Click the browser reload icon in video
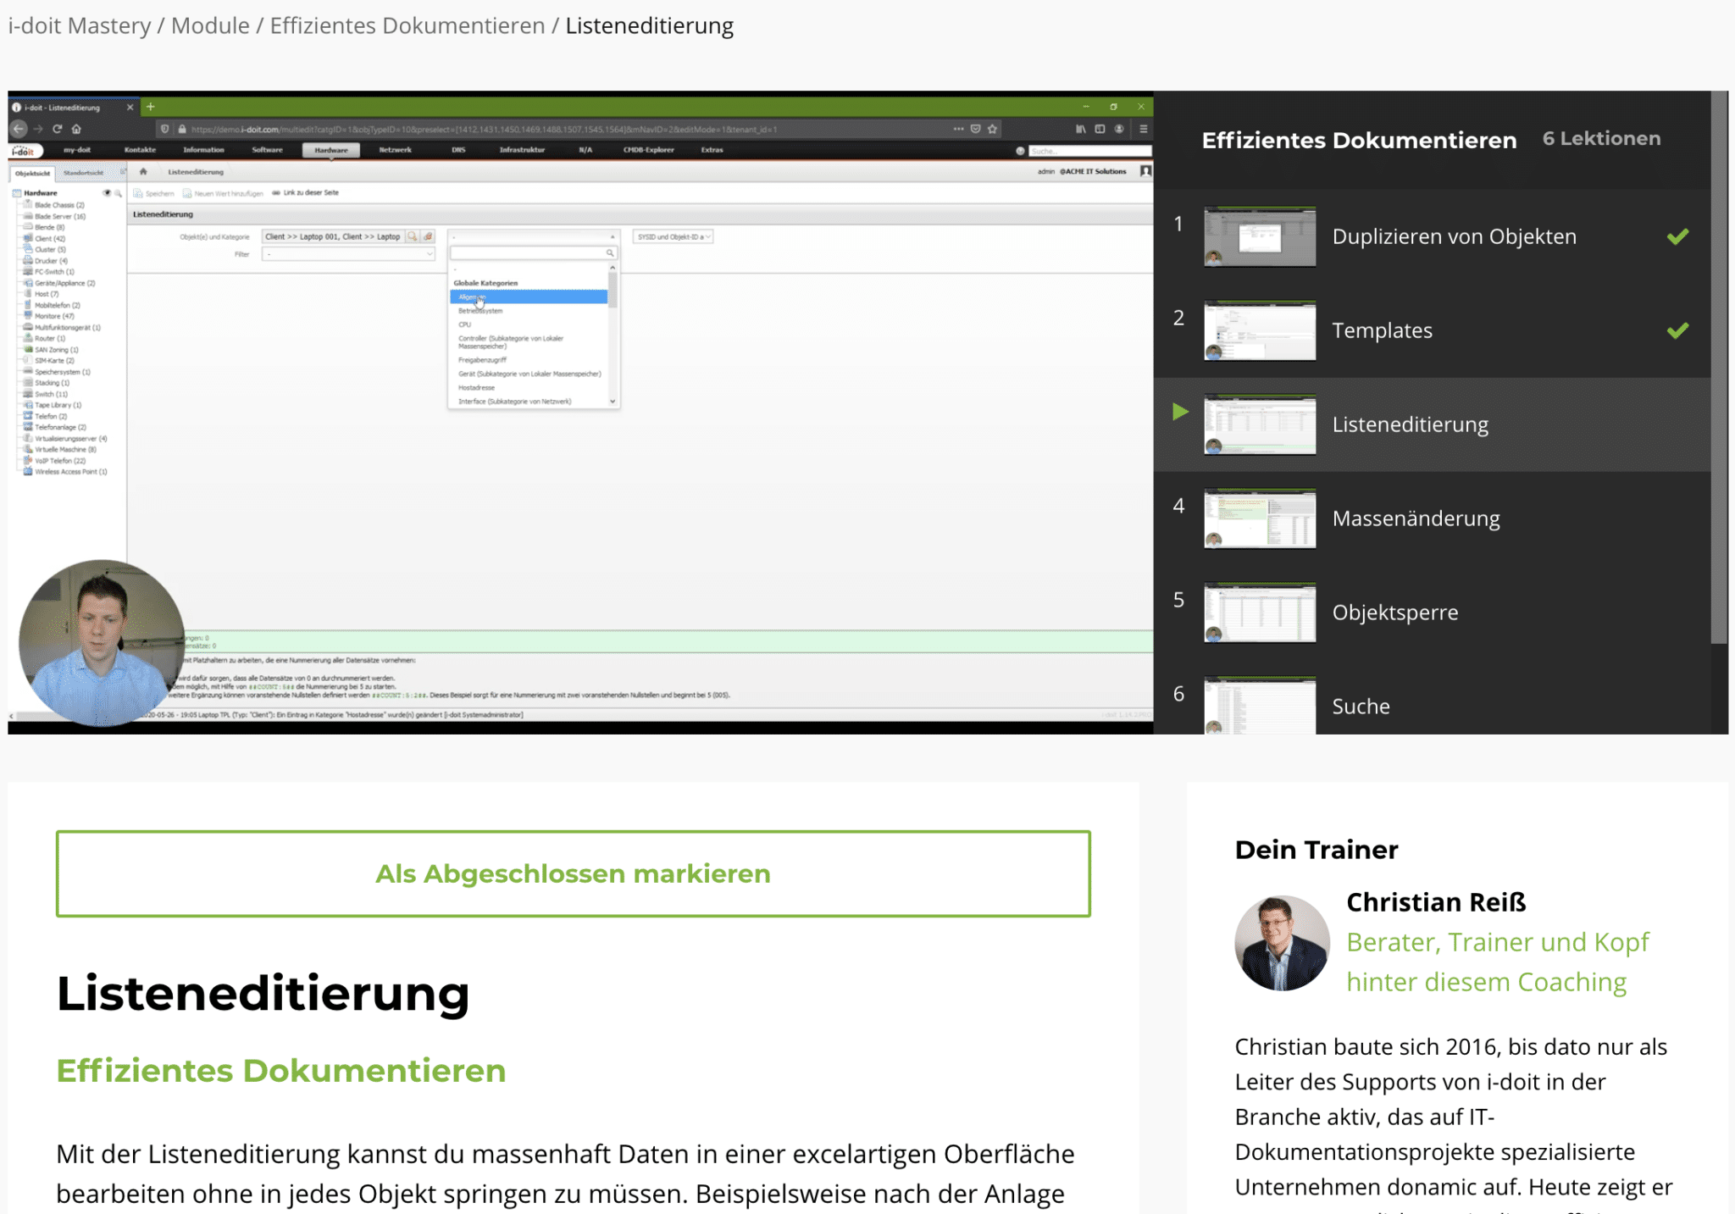This screenshot has height=1214, width=1735. 57,129
